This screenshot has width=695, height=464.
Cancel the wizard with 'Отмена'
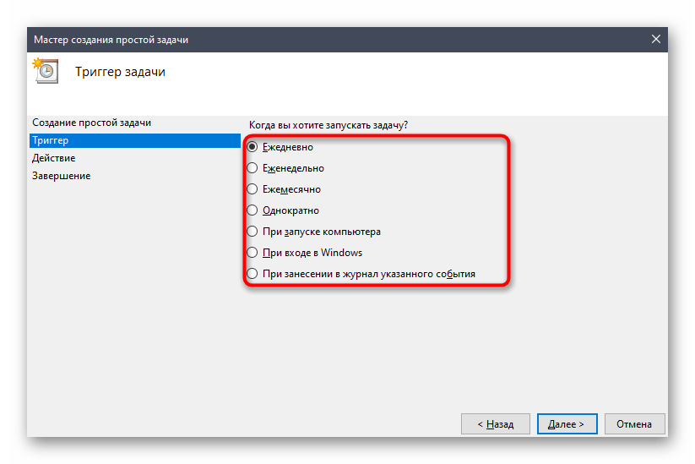pos(633,423)
